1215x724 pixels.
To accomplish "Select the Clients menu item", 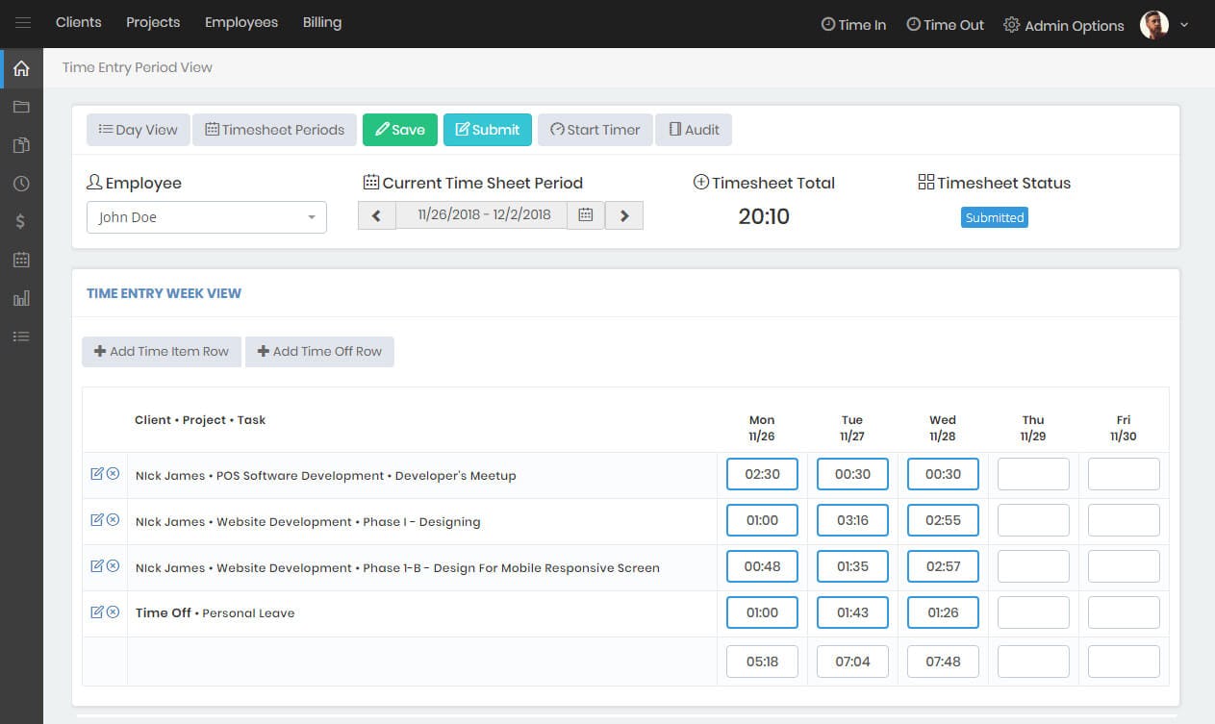I will coord(78,21).
